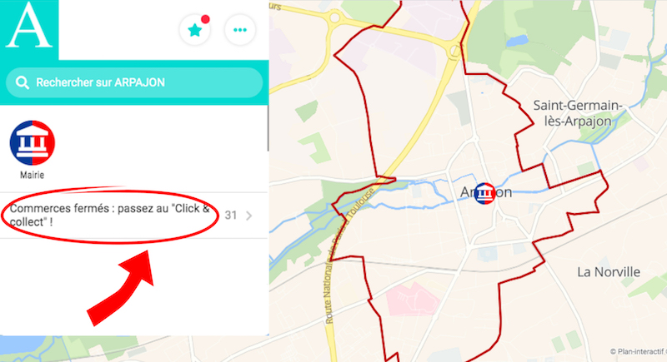Open the "Commerces fermés : Click & collect" entry
The width and height of the screenshot is (667, 362).
coord(133,216)
